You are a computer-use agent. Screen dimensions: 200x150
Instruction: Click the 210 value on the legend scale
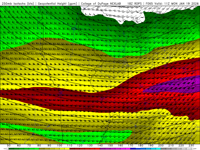[x=171, y=145]
